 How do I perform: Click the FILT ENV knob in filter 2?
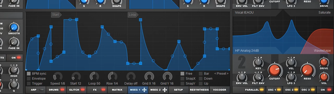pos(258,77)
